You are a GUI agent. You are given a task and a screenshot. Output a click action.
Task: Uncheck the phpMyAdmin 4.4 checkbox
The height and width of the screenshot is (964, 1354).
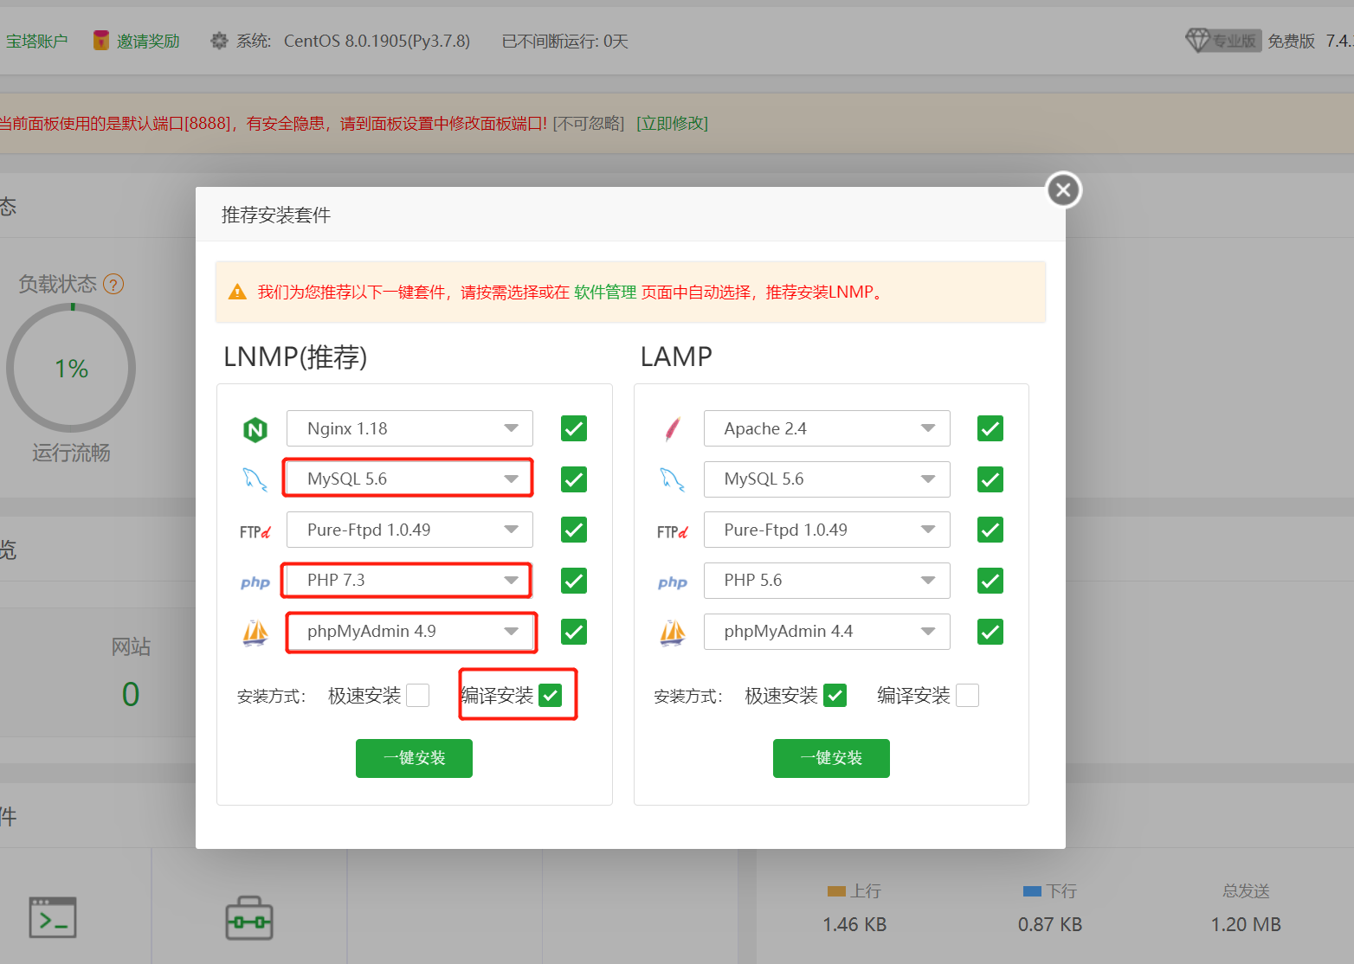click(990, 632)
